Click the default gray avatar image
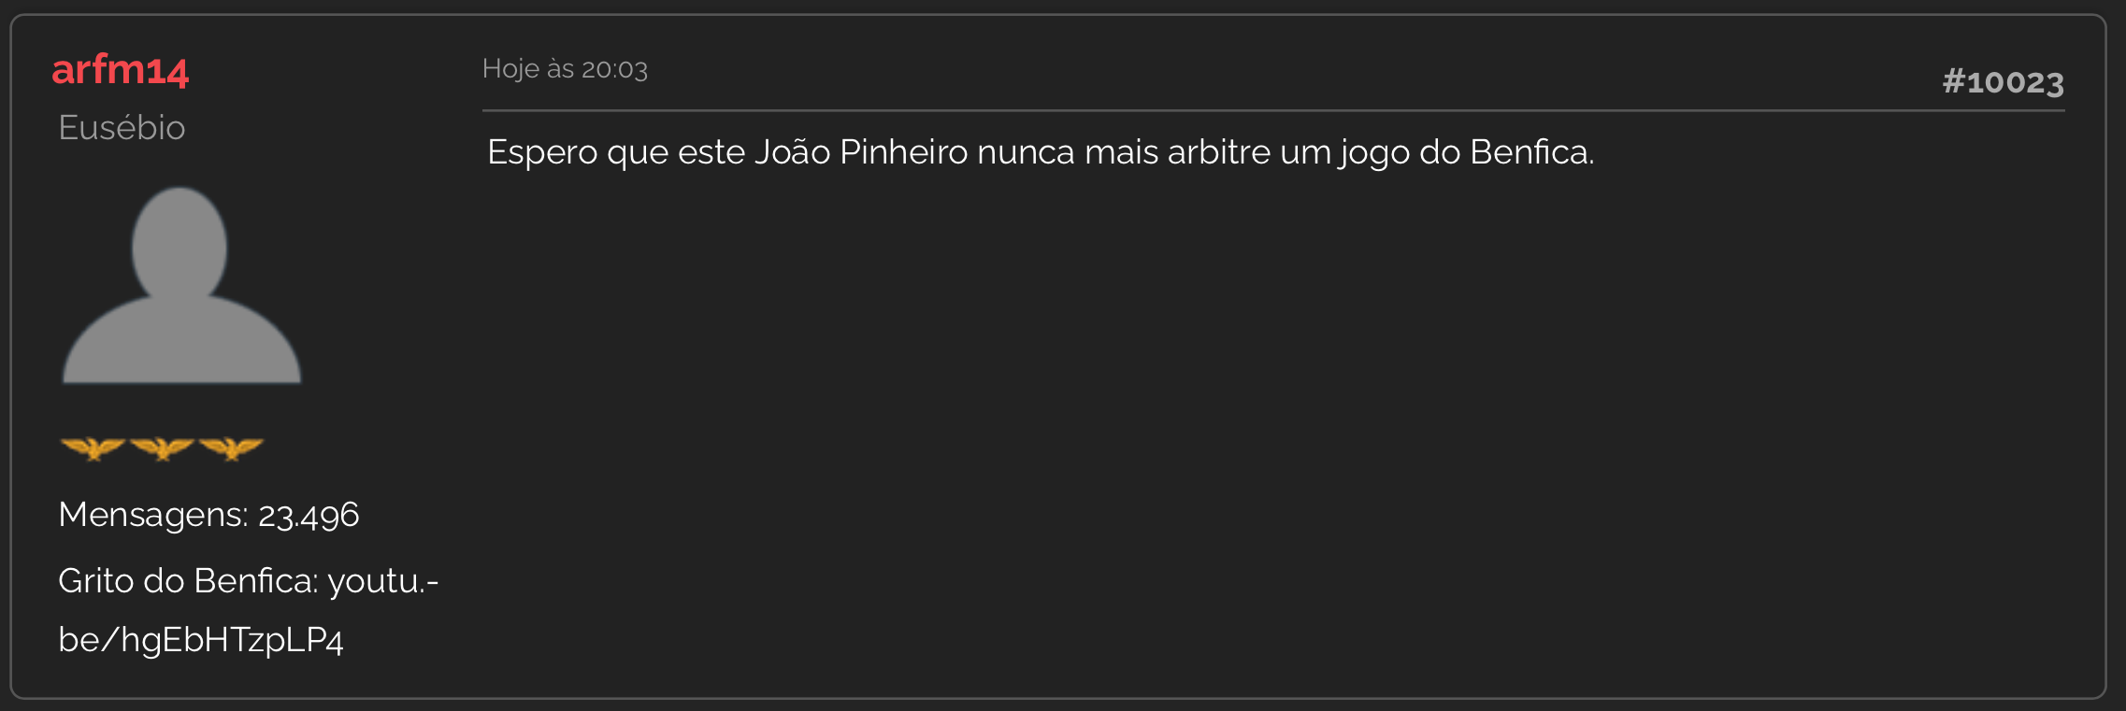 click(x=181, y=285)
